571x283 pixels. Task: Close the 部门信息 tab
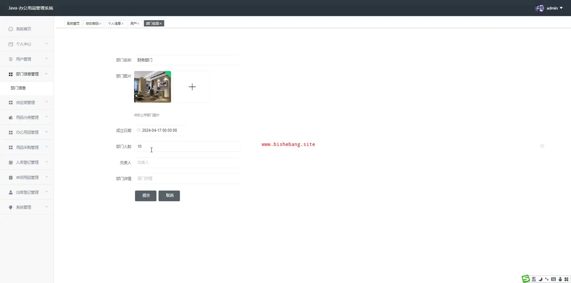click(161, 23)
